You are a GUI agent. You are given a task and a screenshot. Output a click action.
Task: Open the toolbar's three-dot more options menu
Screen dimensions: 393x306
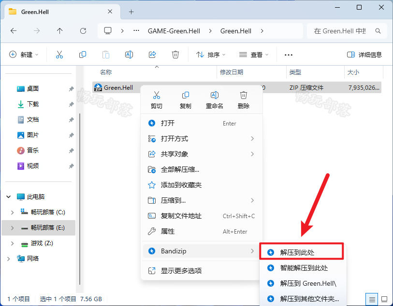click(x=289, y=55)
